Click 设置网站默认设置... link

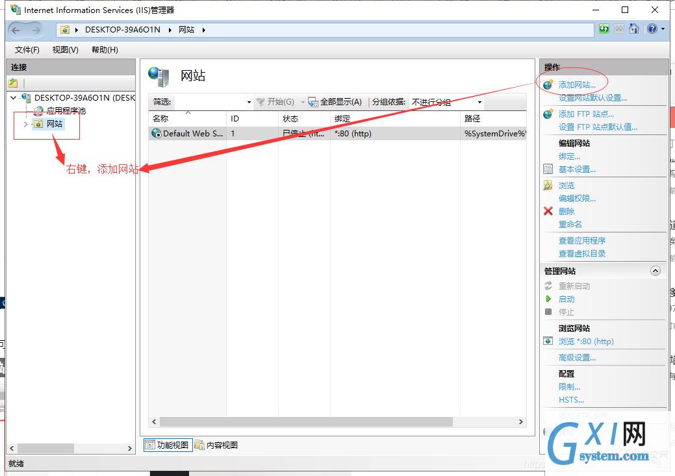pyautogui.click(x=592, y=97)
